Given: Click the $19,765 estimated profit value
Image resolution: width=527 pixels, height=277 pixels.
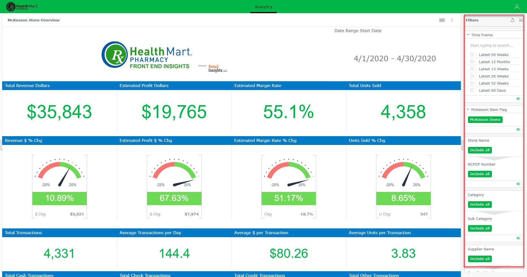Looking at the screenshot, I should click(174, 112).
